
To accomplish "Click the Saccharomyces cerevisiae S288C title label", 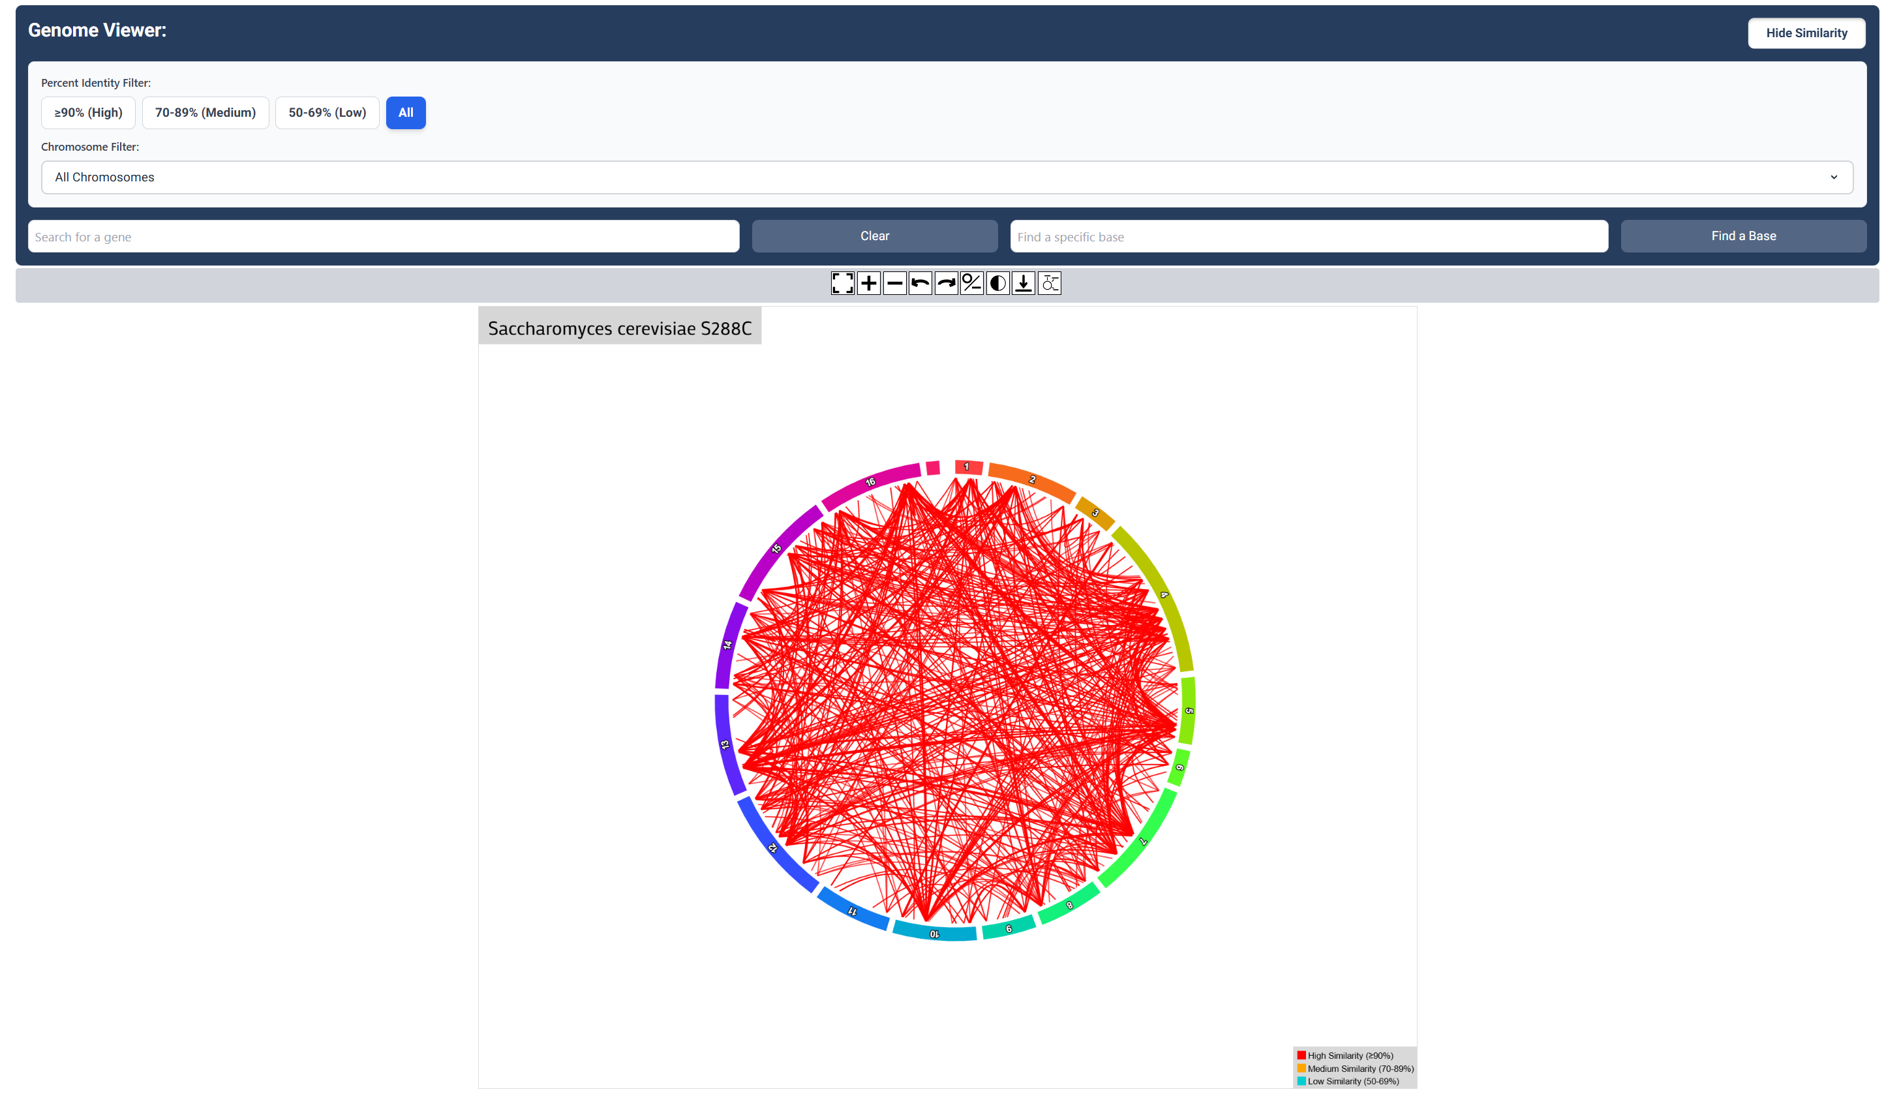I will point(620,327).
